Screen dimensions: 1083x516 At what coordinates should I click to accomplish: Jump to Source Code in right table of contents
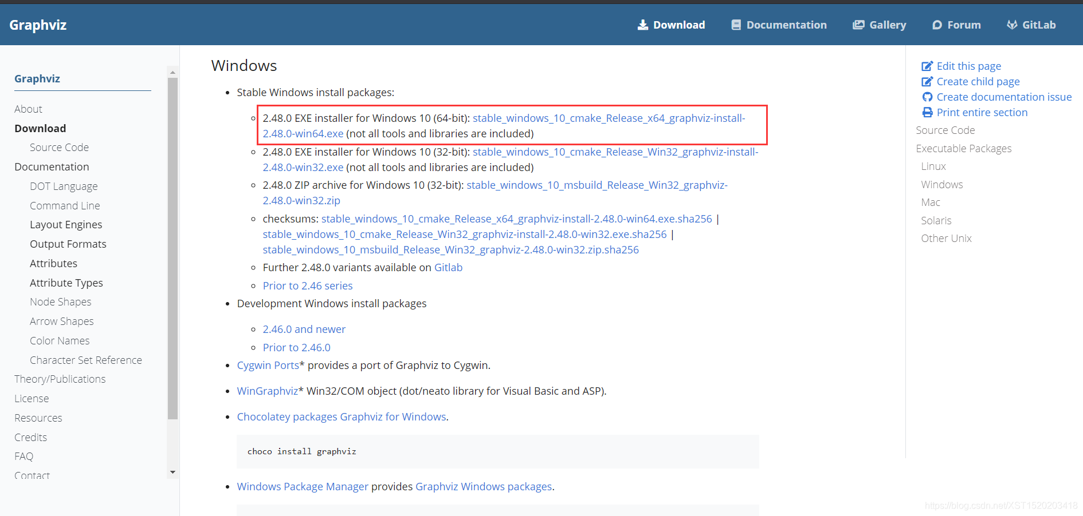945,130
